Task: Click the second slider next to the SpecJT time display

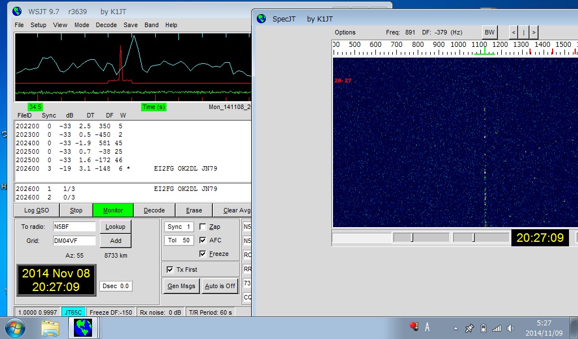Action: pyautogui.click(x=481, y=237)
